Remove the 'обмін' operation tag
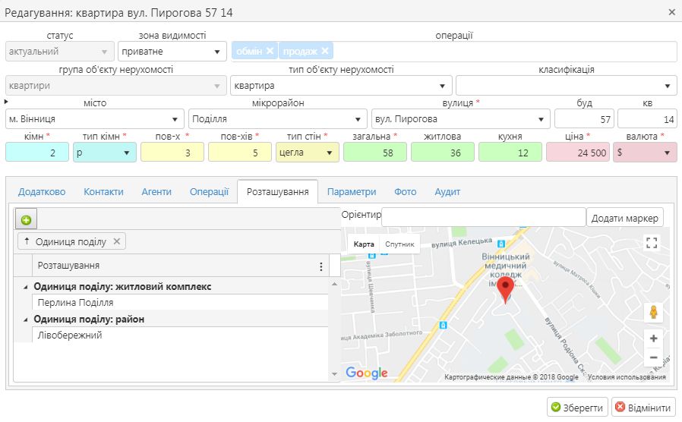682x422 pixels. (270, 51)
